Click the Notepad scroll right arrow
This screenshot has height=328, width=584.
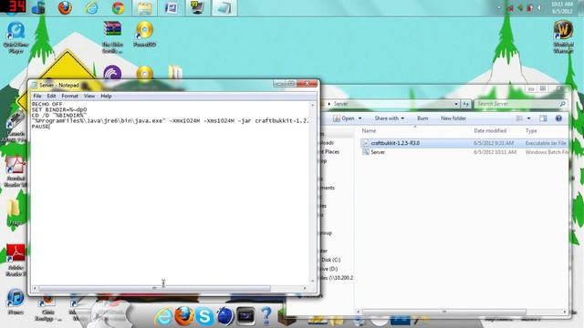(305, 288)
